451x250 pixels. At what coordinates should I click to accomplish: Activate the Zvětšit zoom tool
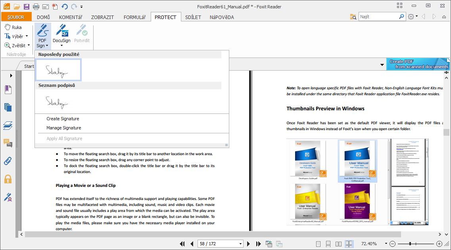point(15,46)
